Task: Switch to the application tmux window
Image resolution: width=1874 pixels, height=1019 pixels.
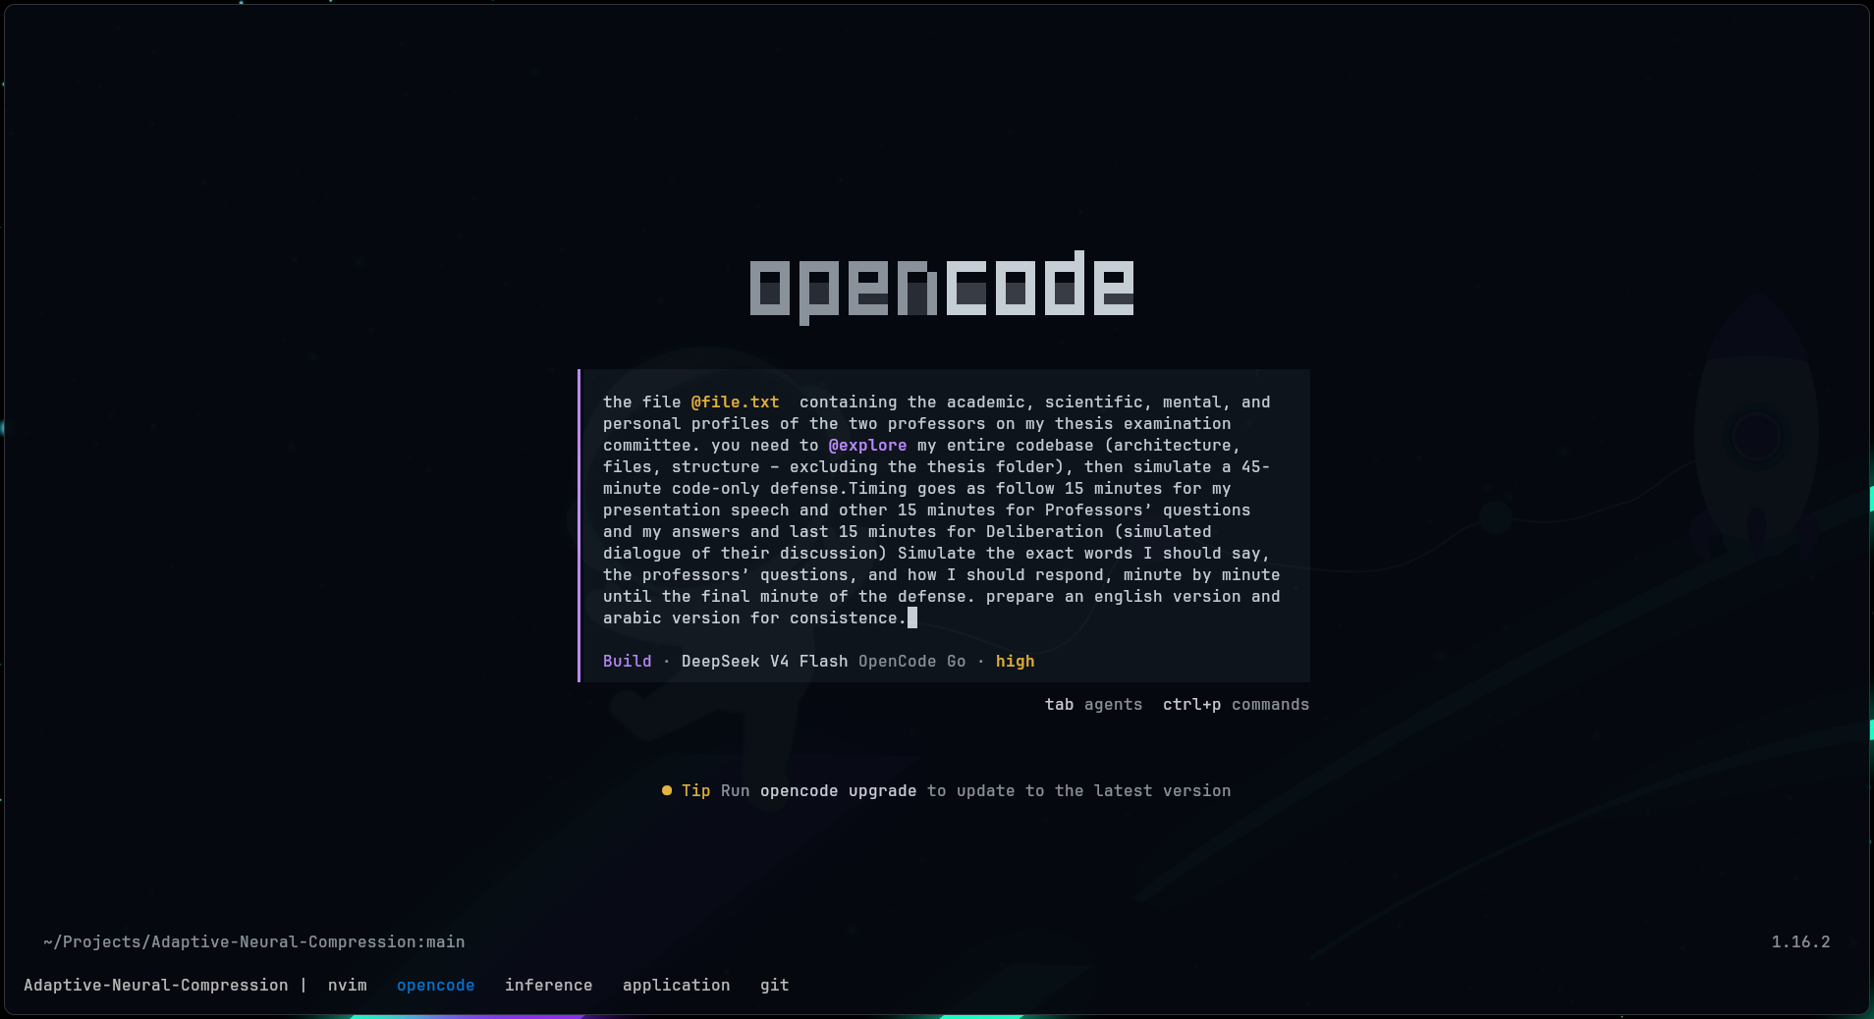Action: (x=677, y=985)
